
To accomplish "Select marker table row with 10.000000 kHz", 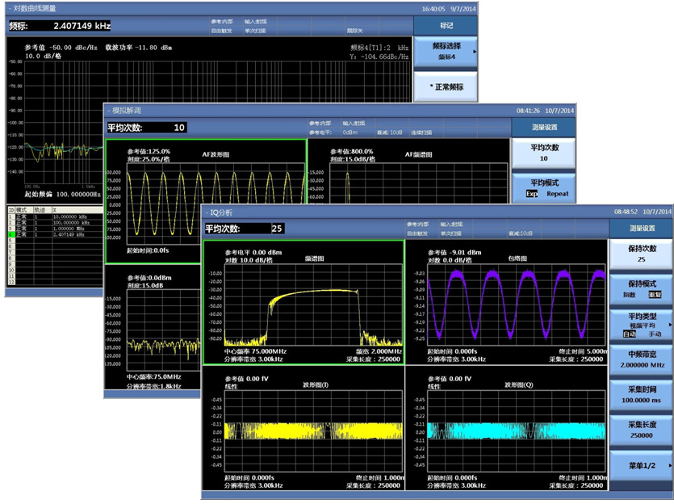I will pyautogui.click(x=55, y=217).
